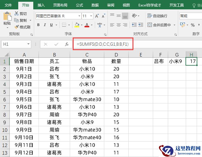The height and width of the screenshot is (157, 202).
Task: Open the 公式 ribbon tab
Action: [x=80, y=5]
